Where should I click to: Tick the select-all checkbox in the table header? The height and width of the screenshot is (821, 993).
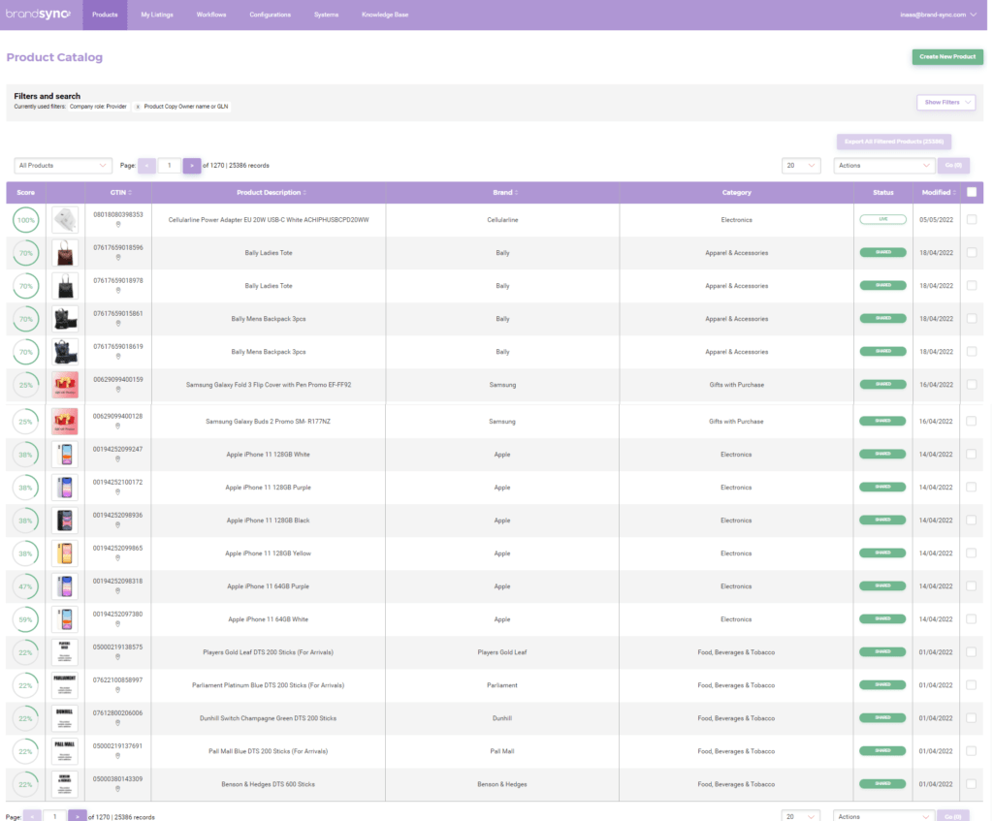972,192
